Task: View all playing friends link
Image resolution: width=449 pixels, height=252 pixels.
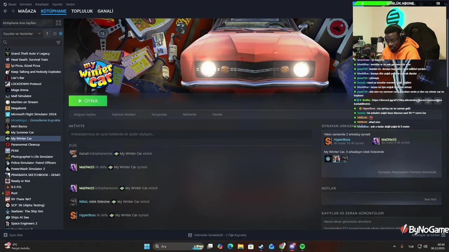Action: pos(407,172)
